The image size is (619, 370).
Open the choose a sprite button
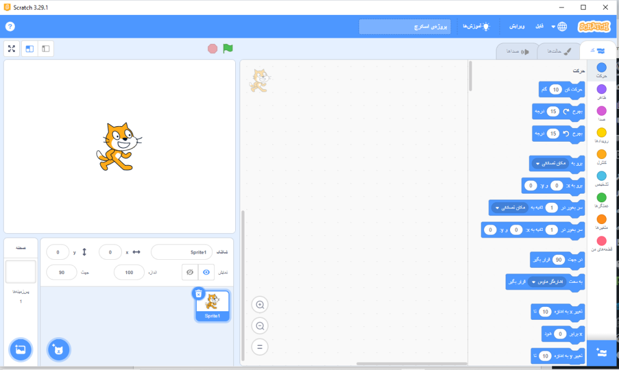coord(59,350)
